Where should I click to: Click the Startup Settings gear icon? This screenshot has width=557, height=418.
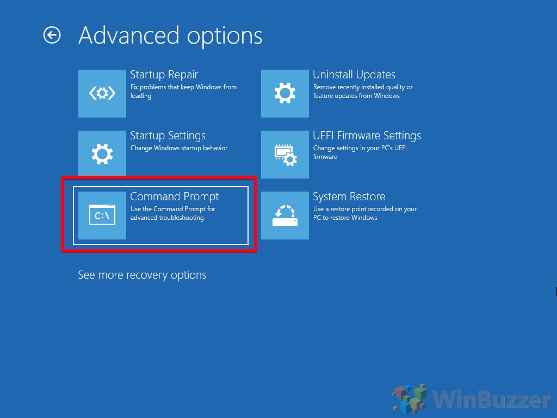[102, 153]
